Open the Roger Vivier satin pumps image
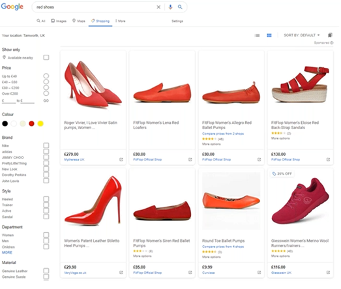The image size is (341, 289). coord(93,84)
